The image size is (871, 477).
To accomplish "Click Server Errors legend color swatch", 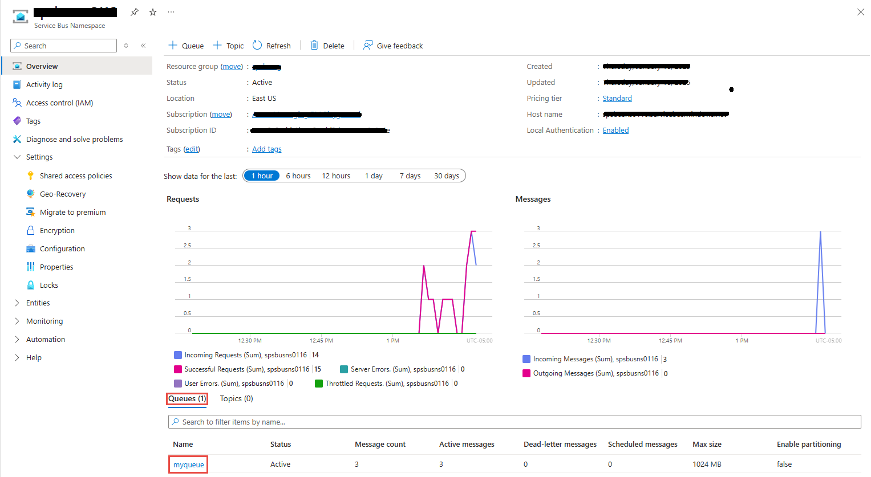I will point(344,369).
